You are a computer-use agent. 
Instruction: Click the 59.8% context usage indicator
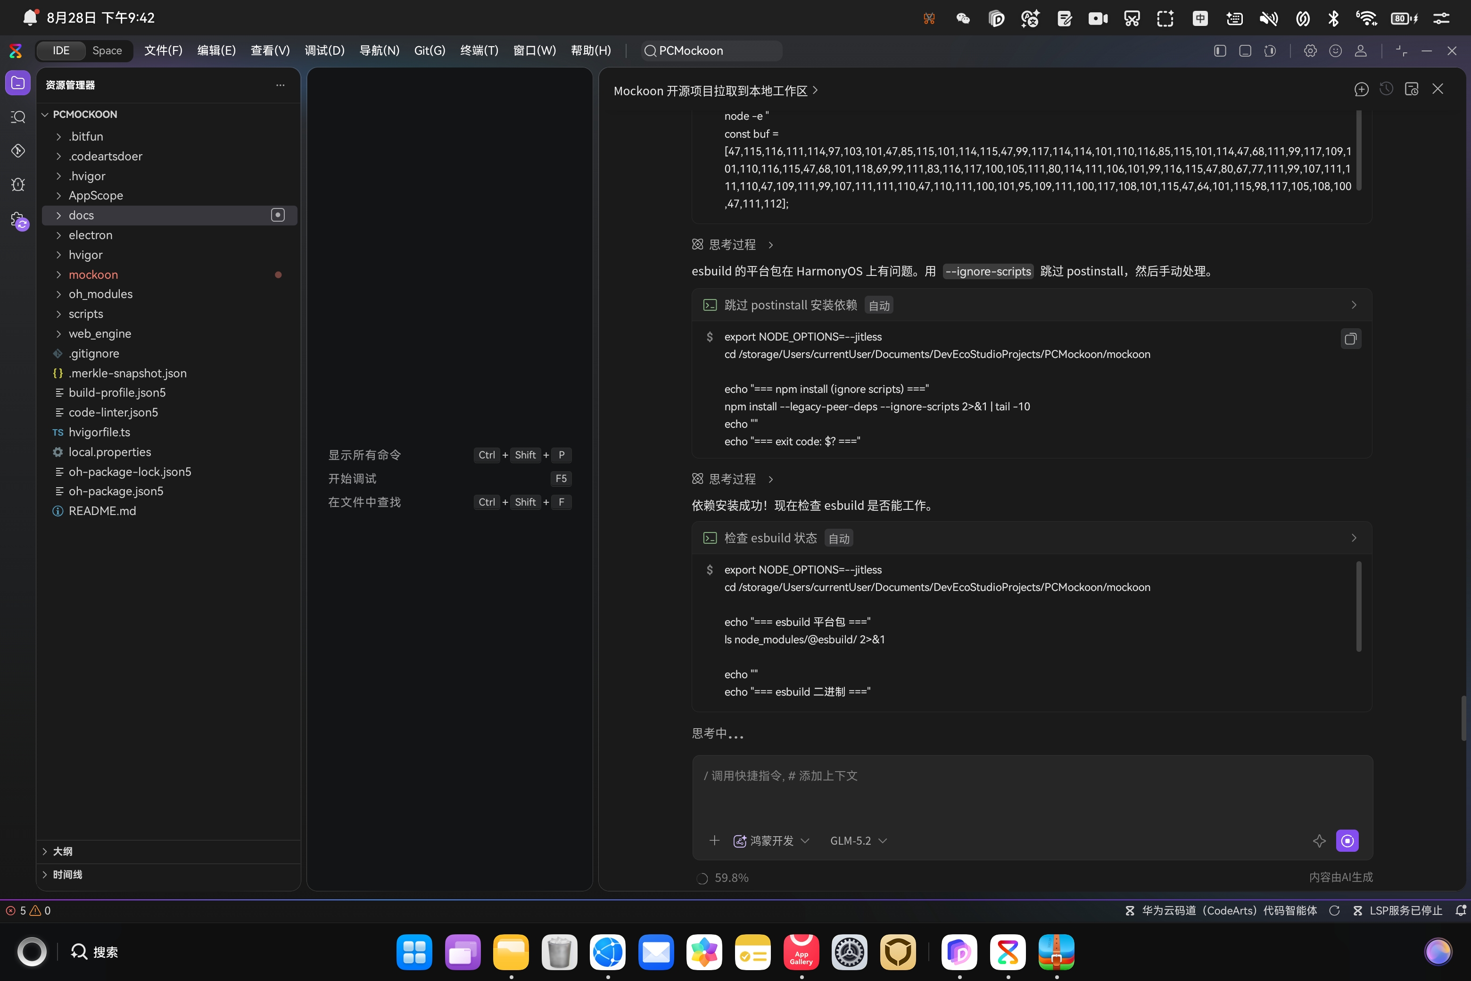722,878
